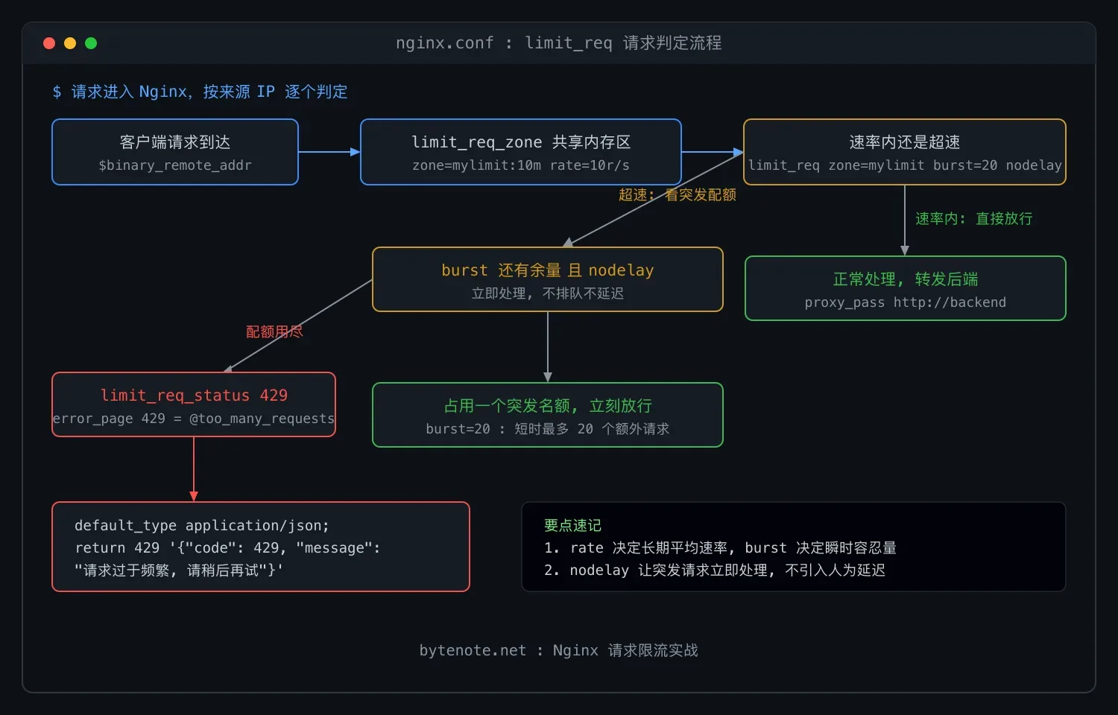Click the '请求过于频繁, 请稍后再试' message line
The height and width of the screenshot is (715, 1118).
[179, 571]
